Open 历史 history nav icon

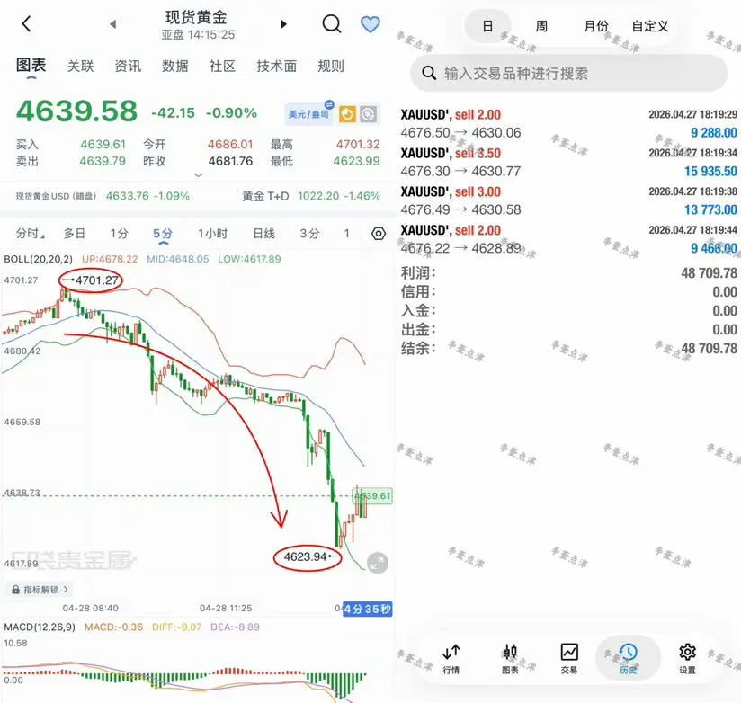[x=628, y=659]
